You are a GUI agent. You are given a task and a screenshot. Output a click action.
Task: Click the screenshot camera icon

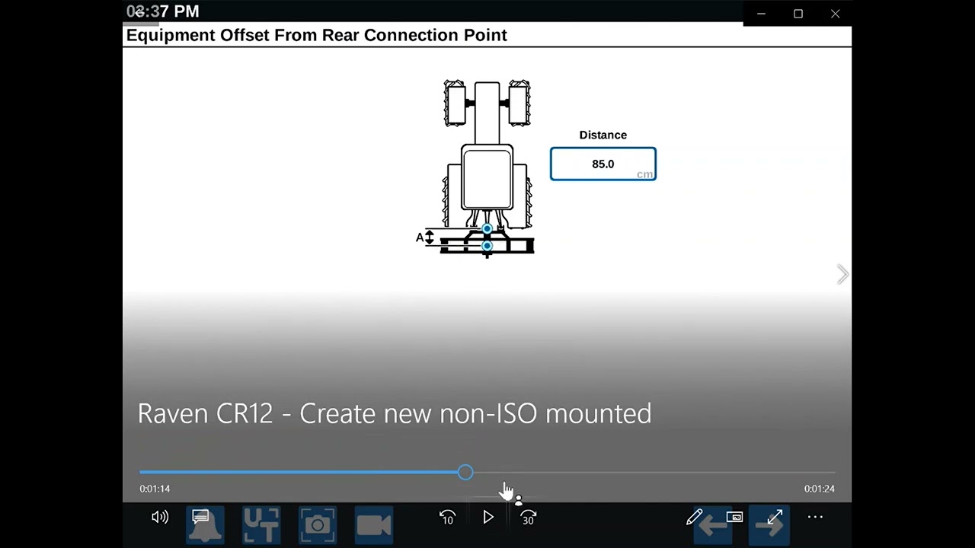pyautogui.click(x=318, y=525)
